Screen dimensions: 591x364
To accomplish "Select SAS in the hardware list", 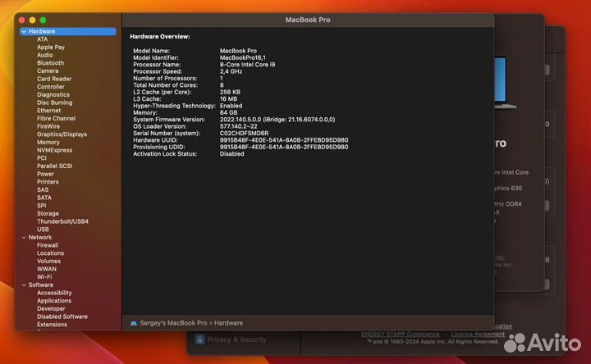I will pyautogui.click(x=43, y=189).
